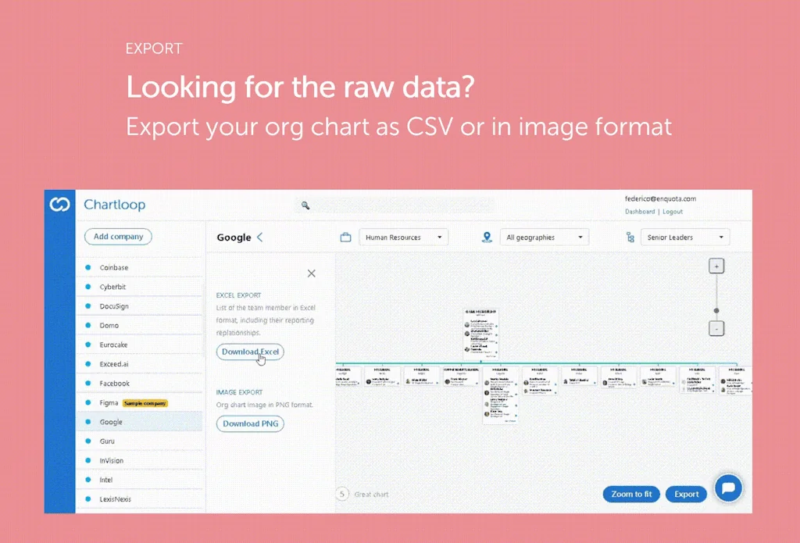Click the search field in the header
The image size is (800, 543).
(394, 205)
